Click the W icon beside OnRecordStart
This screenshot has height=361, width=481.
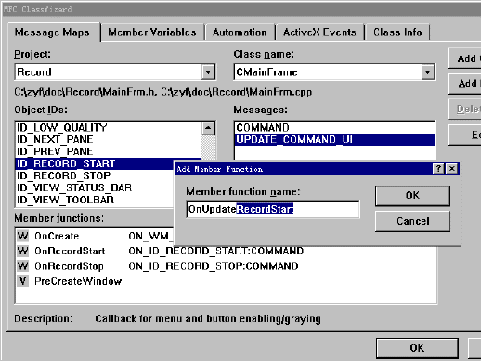22,251
